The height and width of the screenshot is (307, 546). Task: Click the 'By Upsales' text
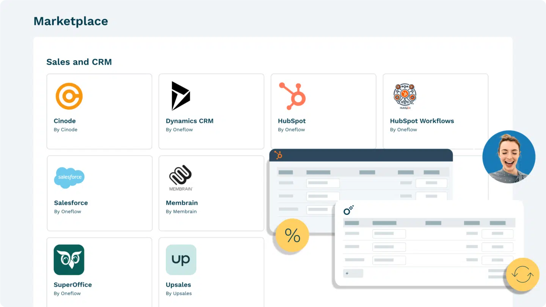179,293
